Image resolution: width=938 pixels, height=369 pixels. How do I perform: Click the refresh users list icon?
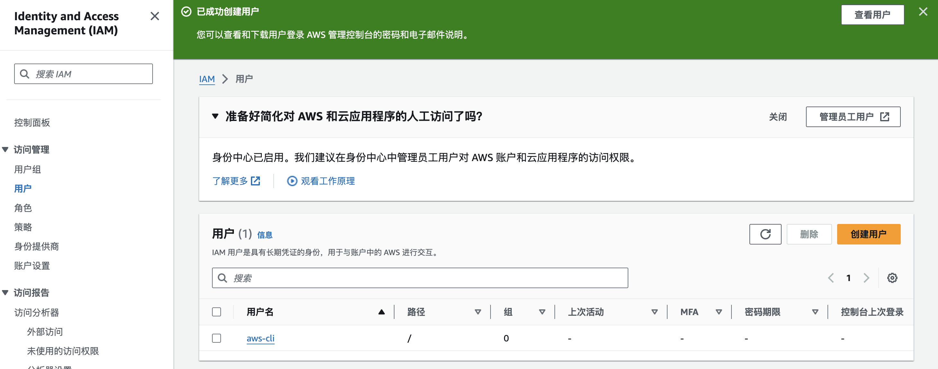coord(765,234)
